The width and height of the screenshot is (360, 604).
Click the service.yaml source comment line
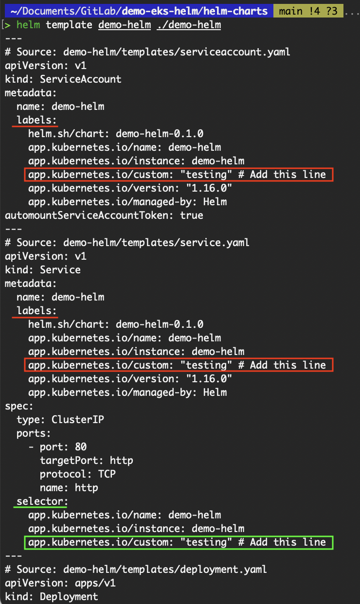[x=127, y=242]
